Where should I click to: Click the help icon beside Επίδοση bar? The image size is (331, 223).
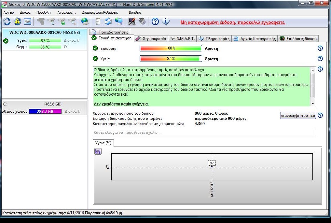click(320, 48)
